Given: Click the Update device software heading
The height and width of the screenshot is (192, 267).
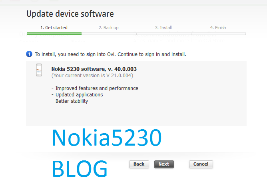Looking at the screenshot, I should [x=70, y=14].
